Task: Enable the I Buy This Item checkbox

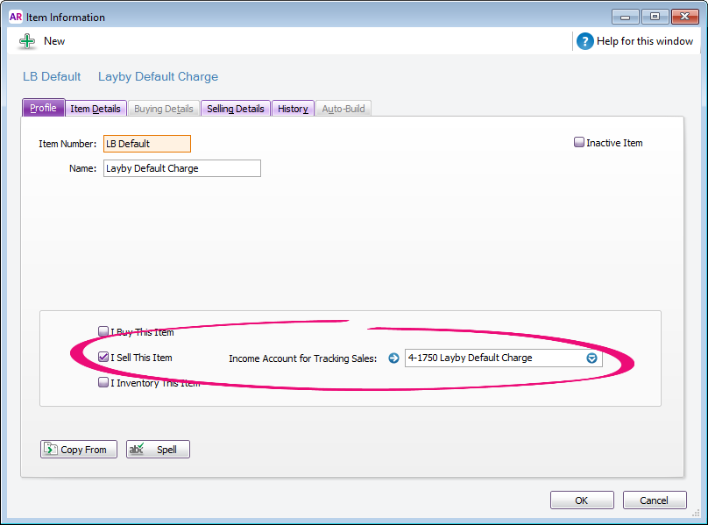Action: (103, 332)
